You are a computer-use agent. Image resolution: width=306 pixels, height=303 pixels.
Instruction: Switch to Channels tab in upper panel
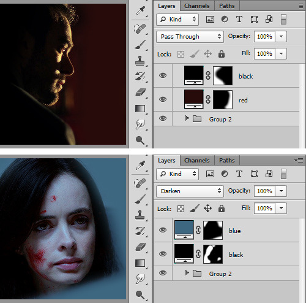(197, 6)
